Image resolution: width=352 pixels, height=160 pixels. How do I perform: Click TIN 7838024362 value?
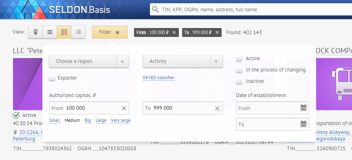pyautogui.click(x=57, y=148)
